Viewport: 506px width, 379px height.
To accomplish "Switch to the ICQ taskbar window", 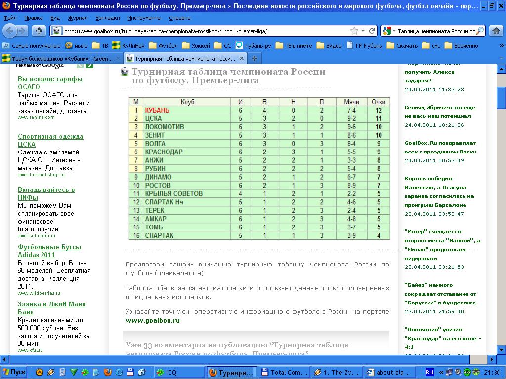I will coord(179,372).
